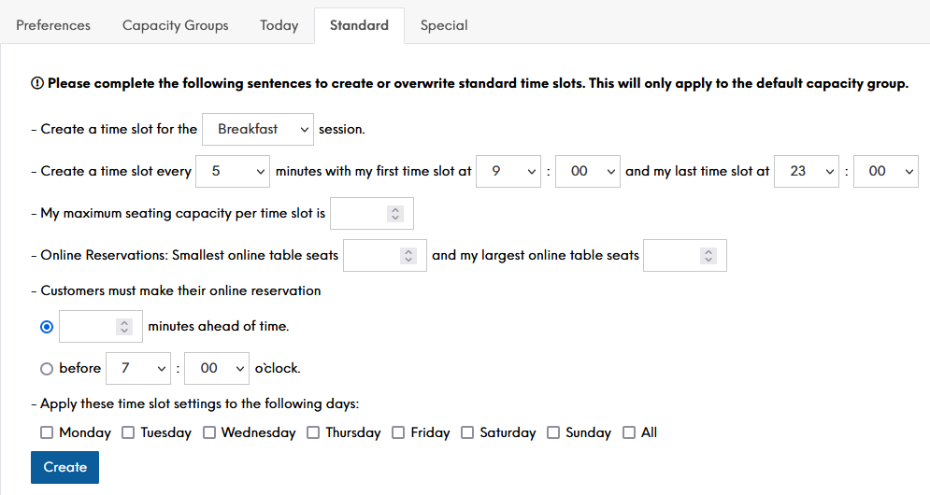Open the before-time hour dropdown showing 7
The height and width of the screenshot is (495, 930).
[x=138, y=369]
